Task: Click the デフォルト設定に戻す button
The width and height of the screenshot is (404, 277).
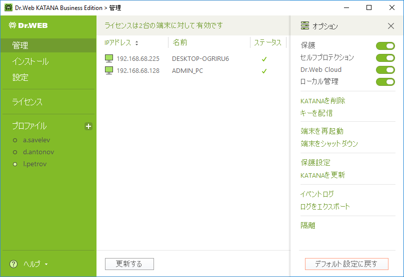Action: click(x=346, y=264)
